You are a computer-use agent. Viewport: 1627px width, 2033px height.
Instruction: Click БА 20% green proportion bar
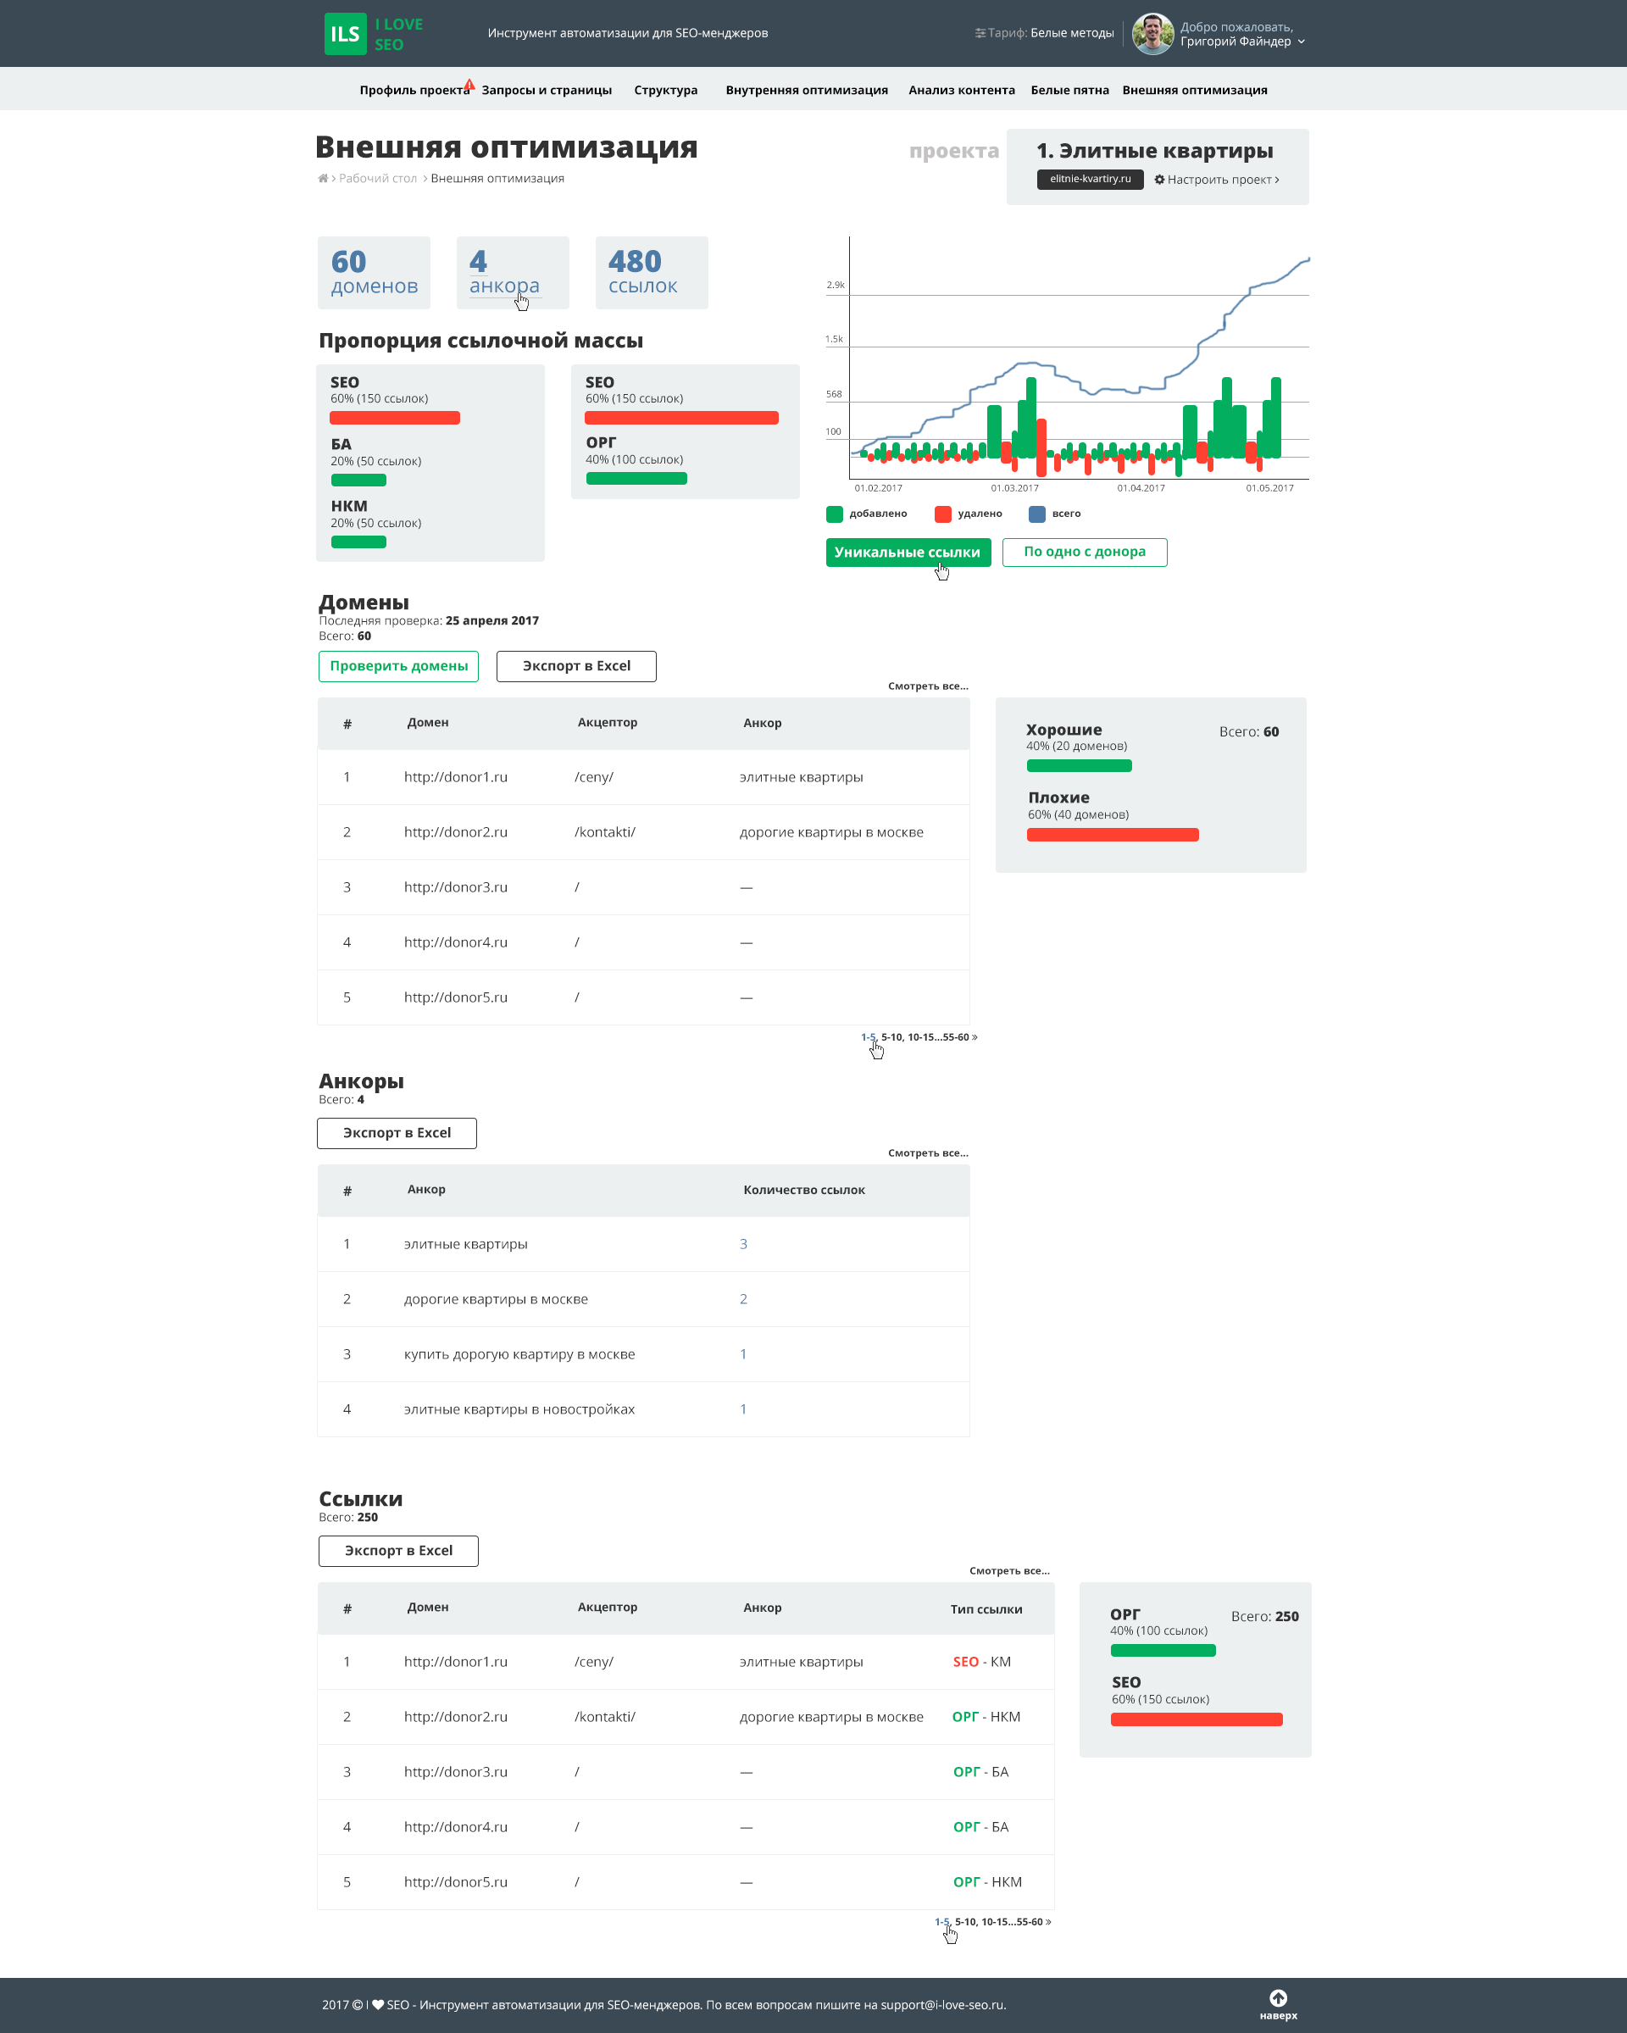click(x=358, y=480)
